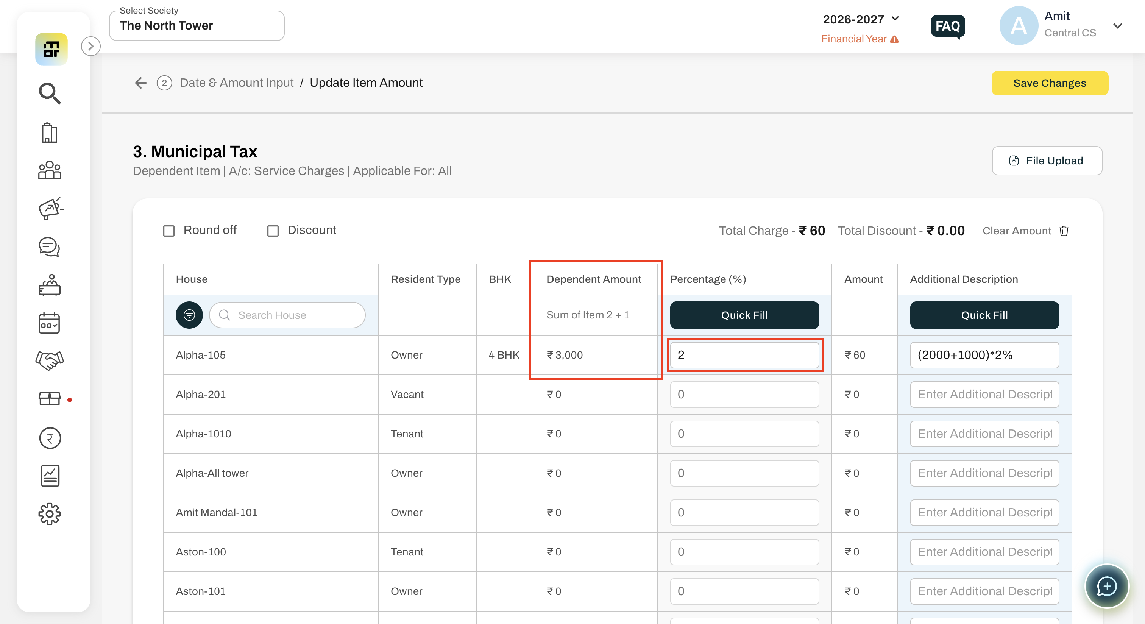Click the Alpha-All tower additional description field
The image size is (1145, 624).
984,473
